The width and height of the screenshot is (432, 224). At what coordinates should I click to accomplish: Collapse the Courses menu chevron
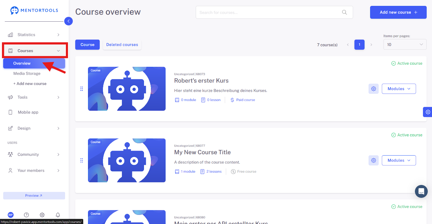[x=58, y=51]
